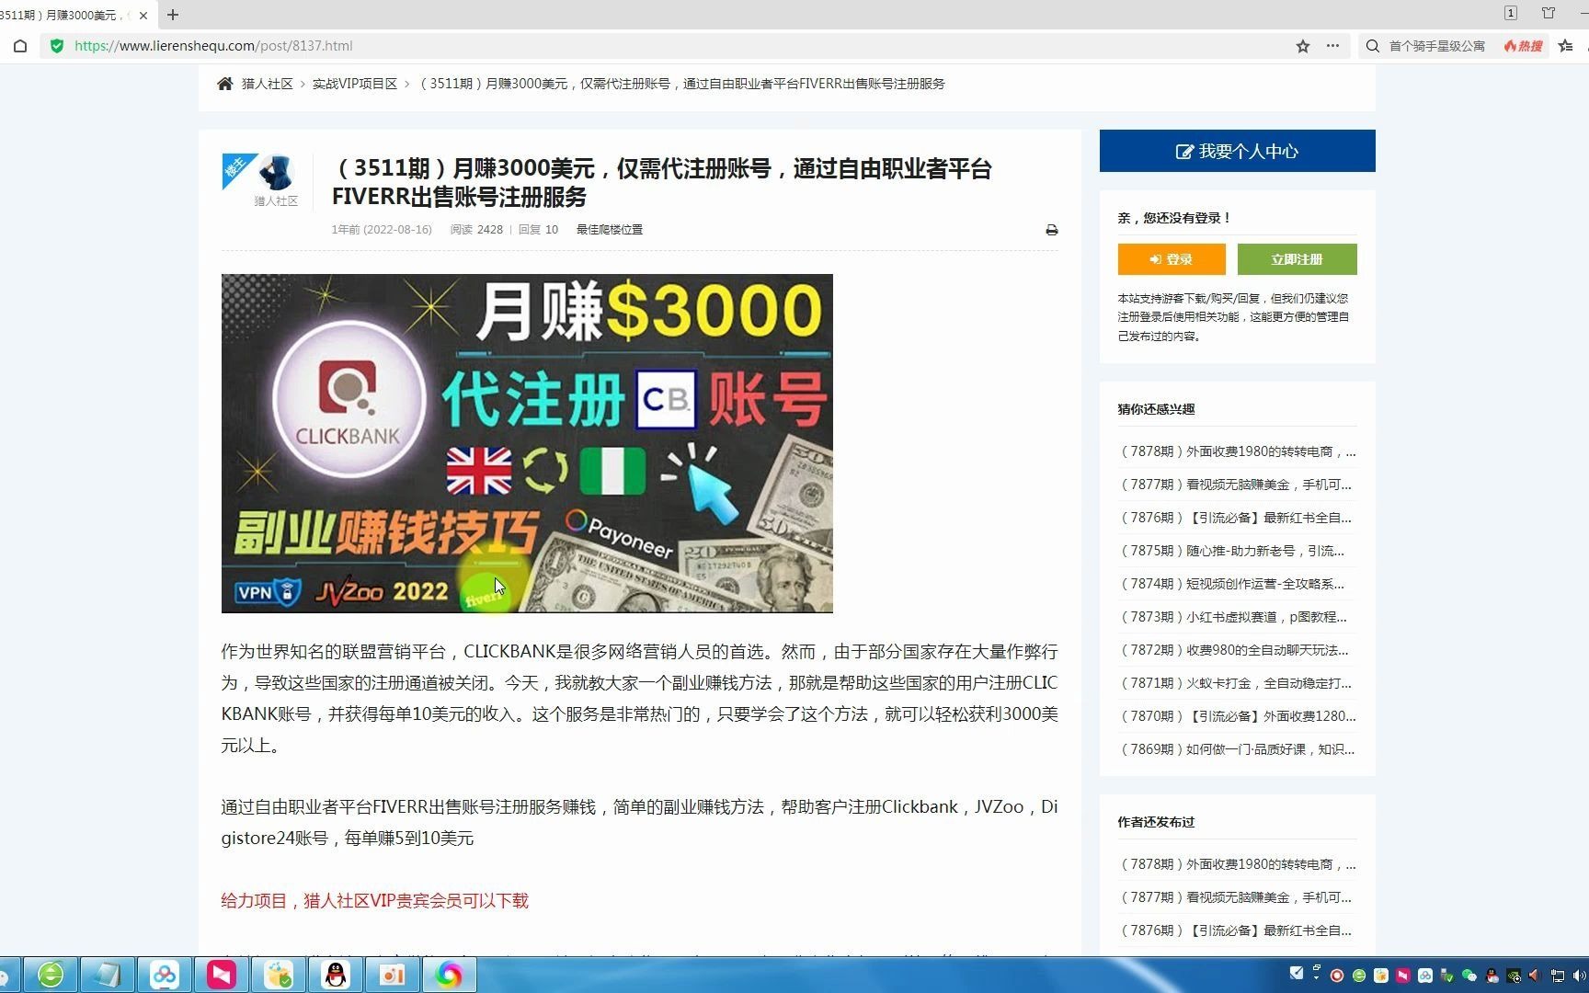Image resolution: width=1589 pixels, height=993 pixels.
Task: Click the red record circle tray icon
Action: [1337, 976]
